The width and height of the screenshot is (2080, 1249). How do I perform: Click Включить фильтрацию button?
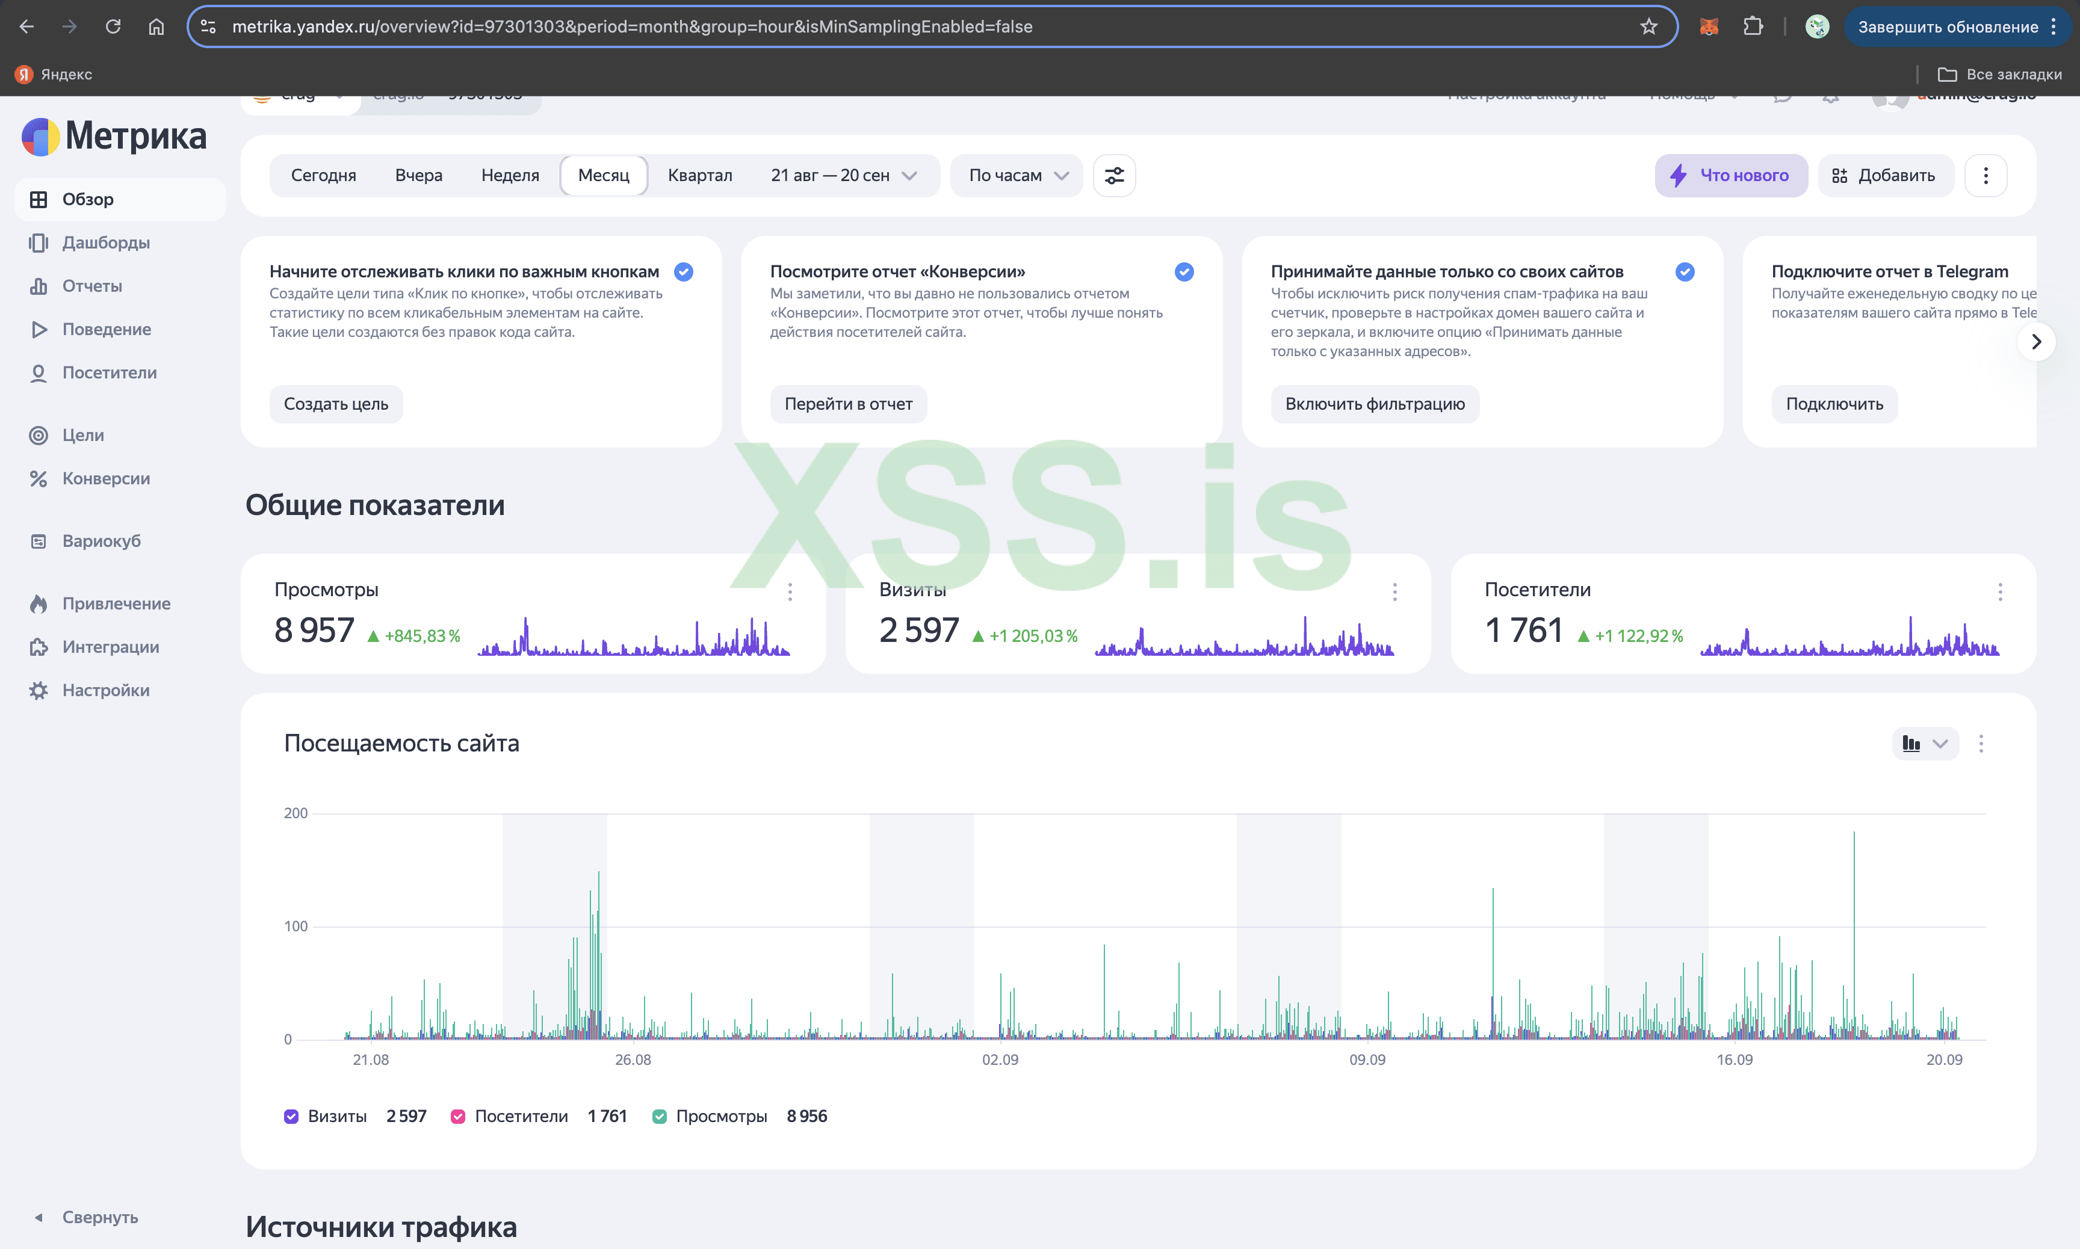pyautogui.click(x=1374, y=404)
